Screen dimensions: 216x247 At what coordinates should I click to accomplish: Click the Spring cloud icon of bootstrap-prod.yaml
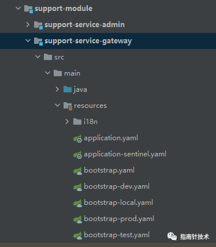point(77,219)
